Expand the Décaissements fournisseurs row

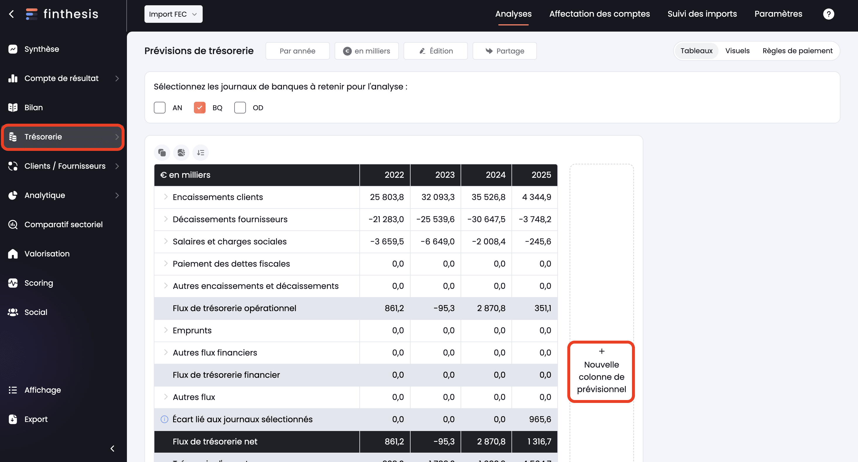click(x=166, y=219)
